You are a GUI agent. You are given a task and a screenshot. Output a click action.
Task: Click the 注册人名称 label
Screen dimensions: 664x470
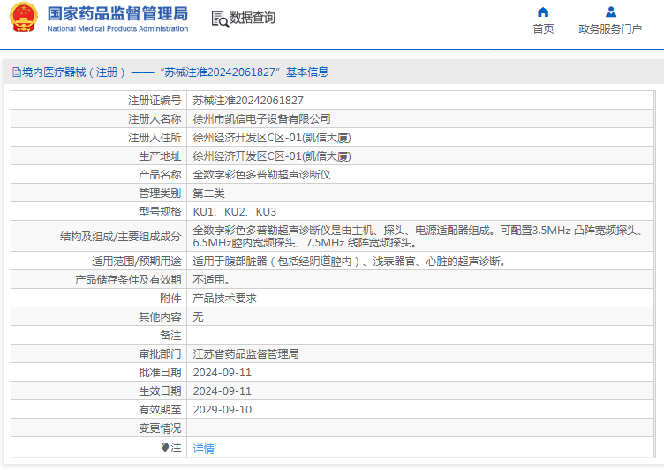[x=155, y=119]
